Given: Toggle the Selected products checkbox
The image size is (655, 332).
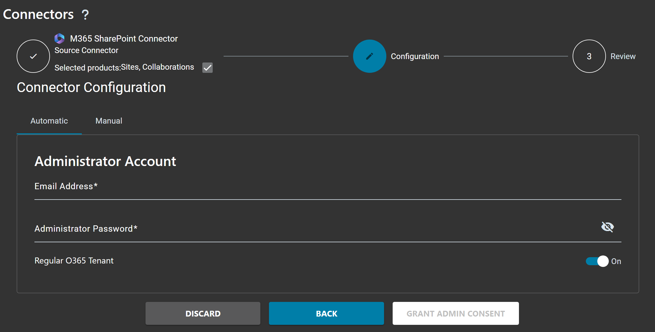Looking at the screenshot, I should 208,68.
